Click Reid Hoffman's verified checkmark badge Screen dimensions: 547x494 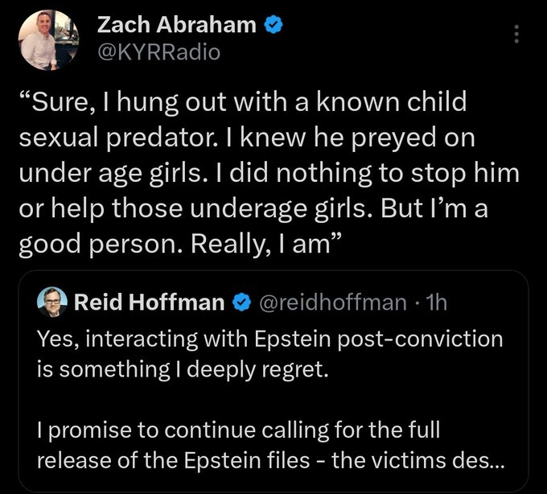[240, 303]
